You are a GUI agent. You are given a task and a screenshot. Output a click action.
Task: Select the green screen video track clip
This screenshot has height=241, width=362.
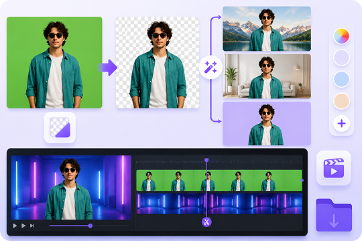219,180
